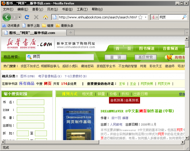Open the 新手上路 bookmark
Screen dimensions: 190x151
pos(31,26)
